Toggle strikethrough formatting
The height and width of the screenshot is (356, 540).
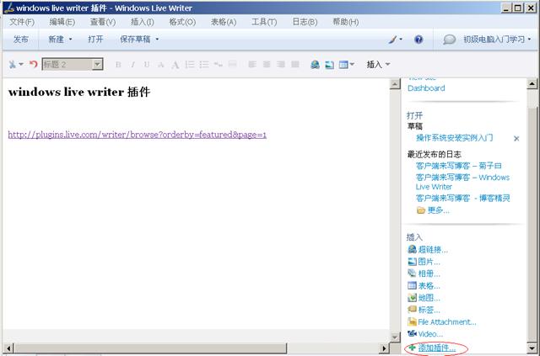coord(160,65)
